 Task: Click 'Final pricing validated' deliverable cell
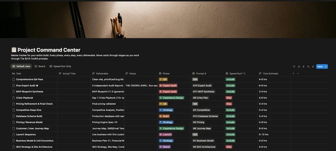pyautogui.click(x=108, y=104)
